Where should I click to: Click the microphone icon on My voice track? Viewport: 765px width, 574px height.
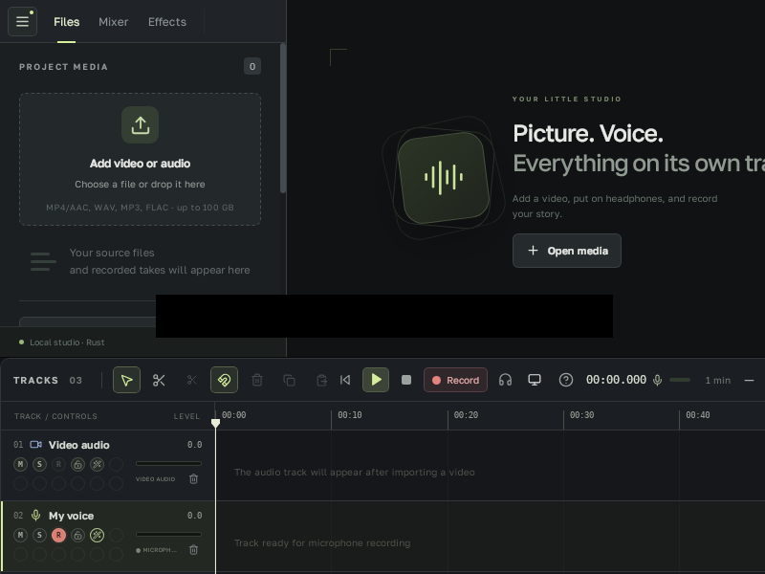[35, 516]
